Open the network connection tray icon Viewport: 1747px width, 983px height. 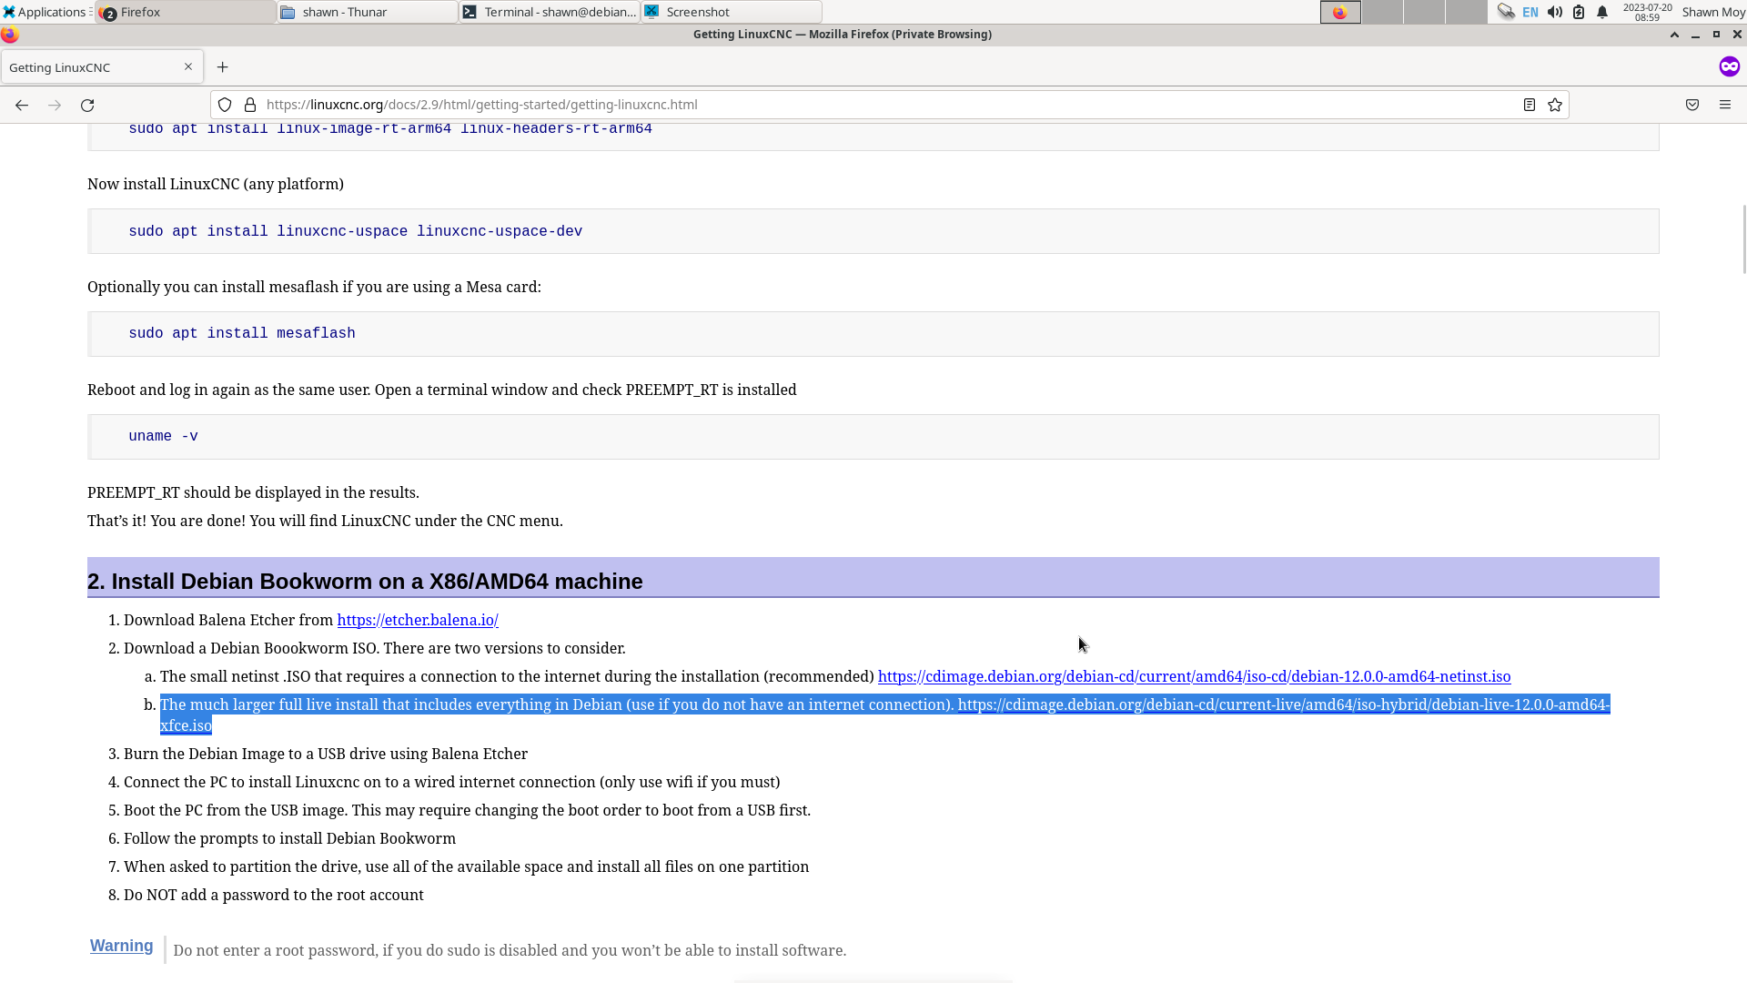click(1506, 12)
